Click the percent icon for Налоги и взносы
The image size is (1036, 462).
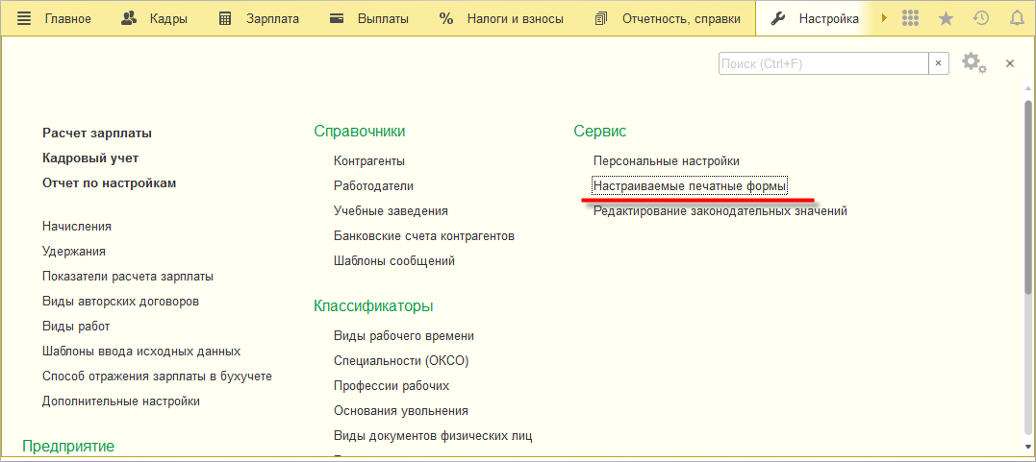[446, 18]
